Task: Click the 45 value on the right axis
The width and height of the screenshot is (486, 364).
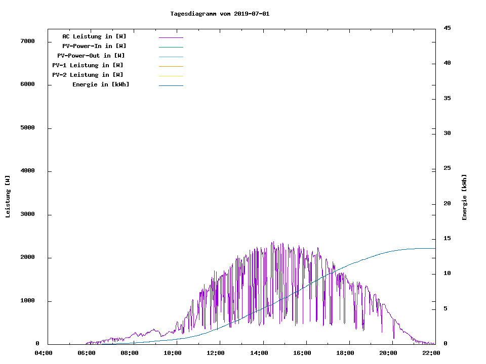Action: tap(448, 28)
